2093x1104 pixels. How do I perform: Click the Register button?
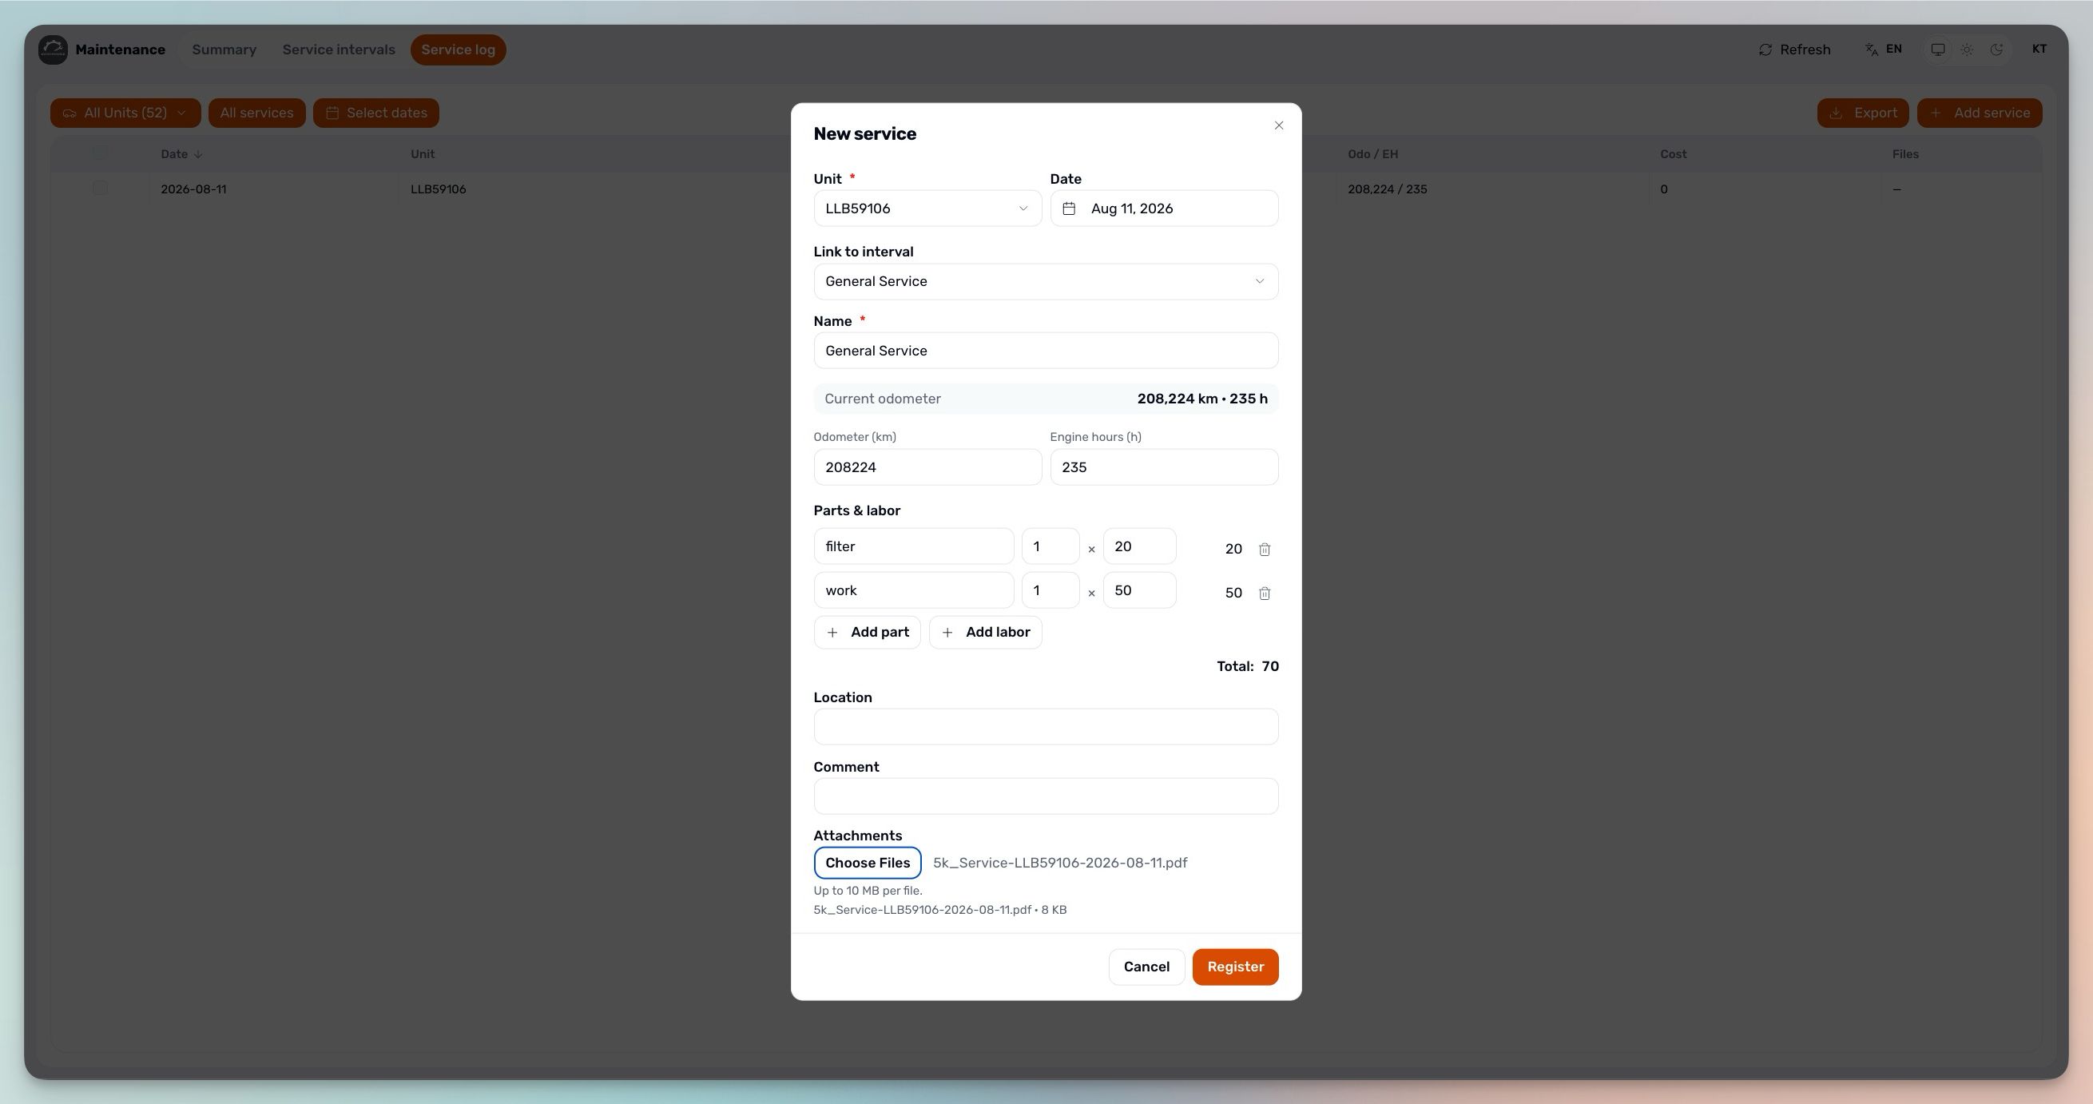pyautogui.click(x=1235, y=967)
